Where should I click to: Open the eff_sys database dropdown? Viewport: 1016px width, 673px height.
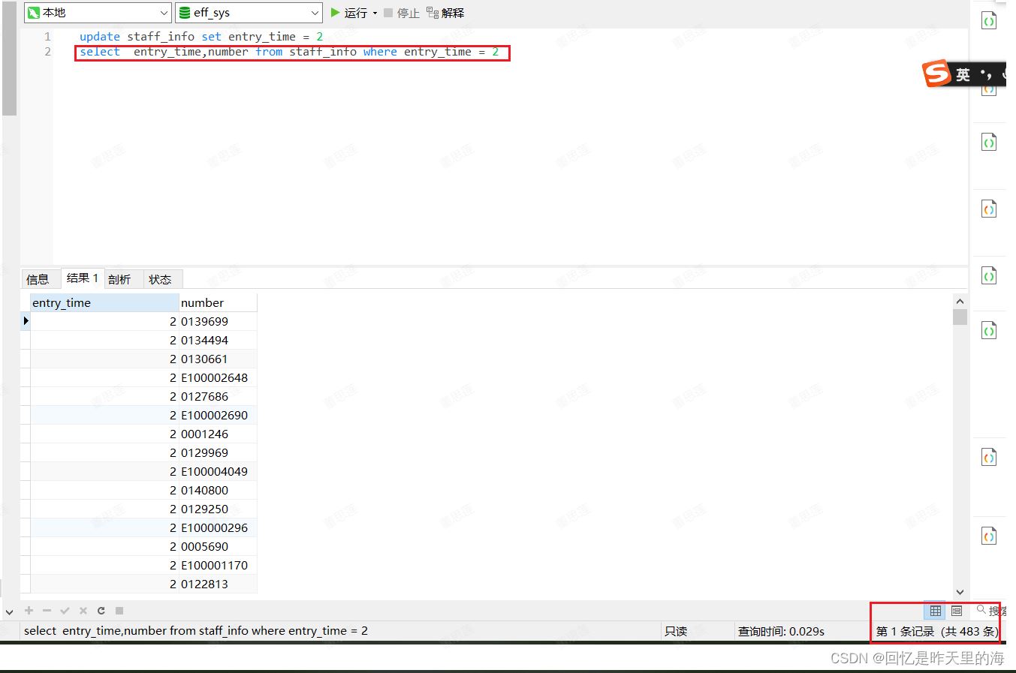(x=249, y=13)
